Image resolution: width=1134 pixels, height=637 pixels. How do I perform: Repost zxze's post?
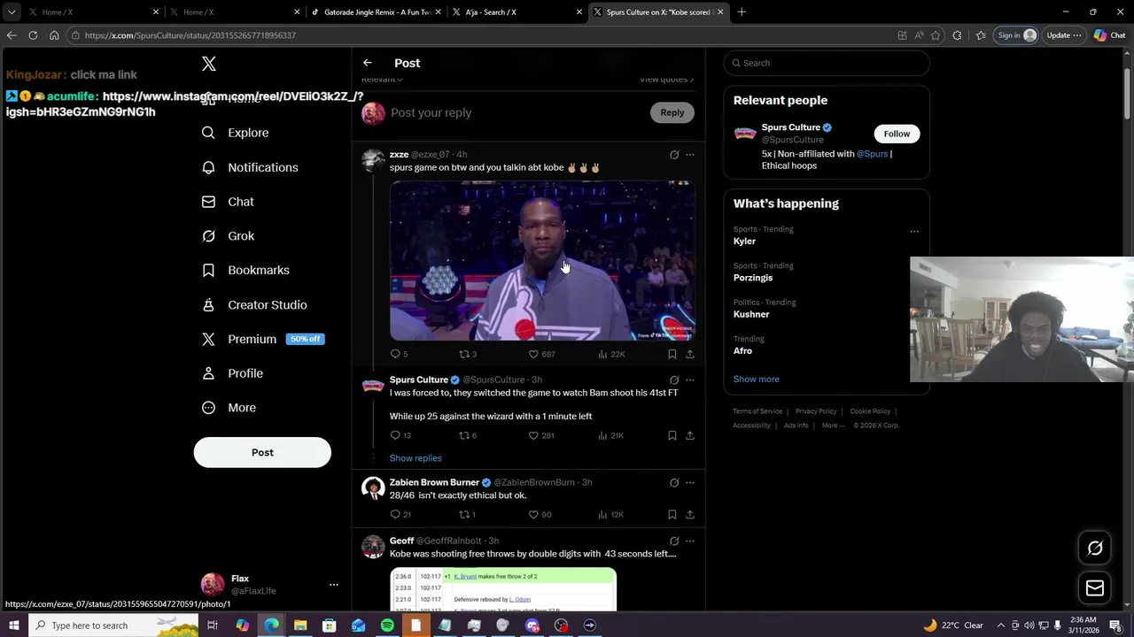[x=467, y=354]
